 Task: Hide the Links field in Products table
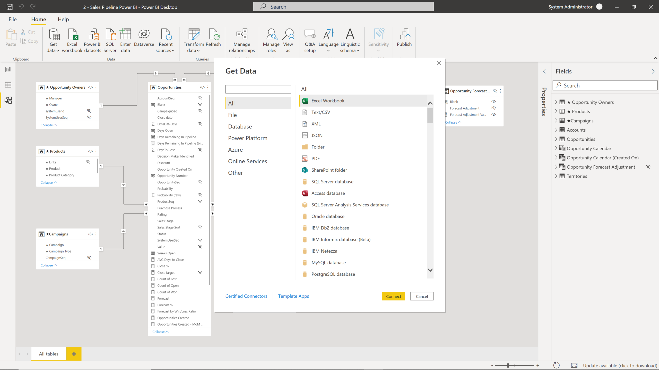88,162
